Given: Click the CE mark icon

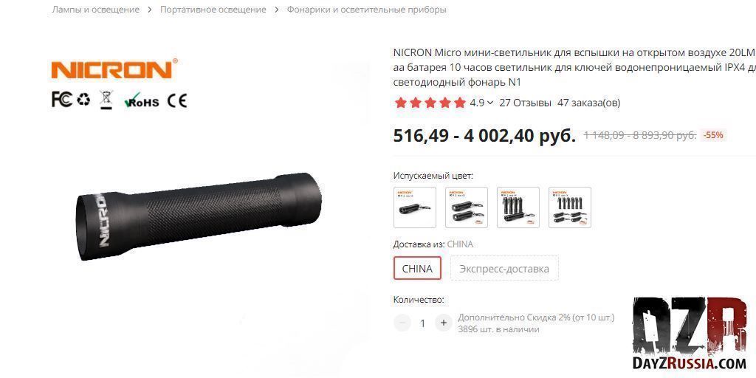Looking at the screenshot, I should [x=177, y=100].
